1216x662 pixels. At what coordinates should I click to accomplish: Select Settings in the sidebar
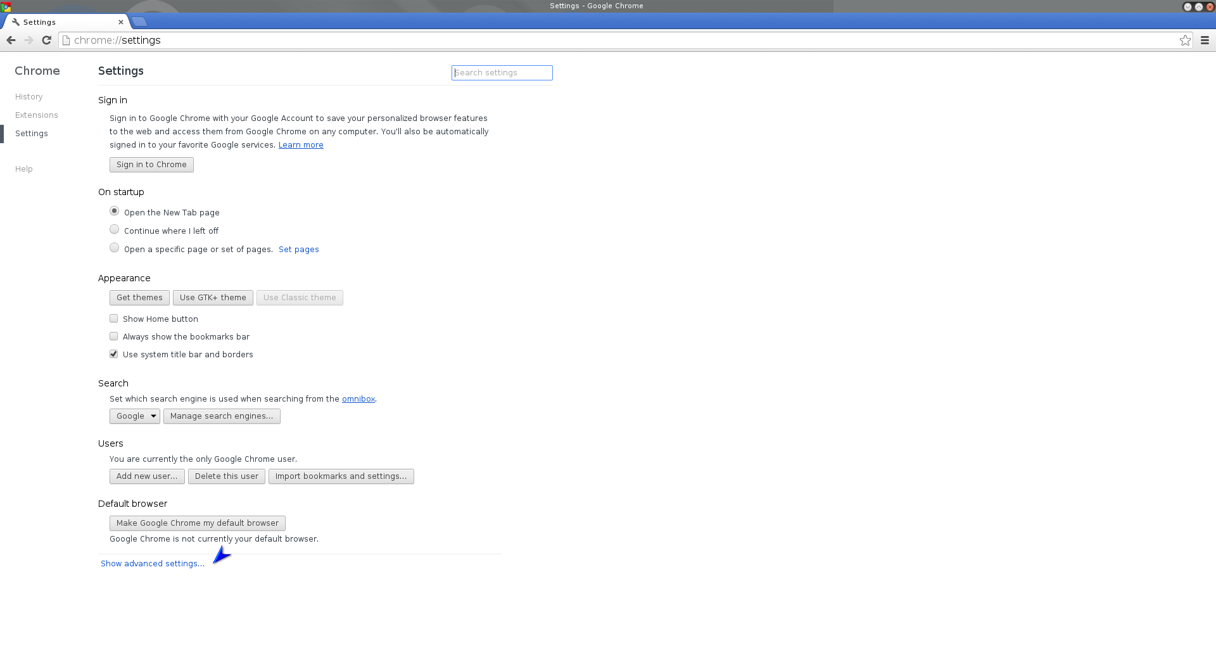point(32,134)
